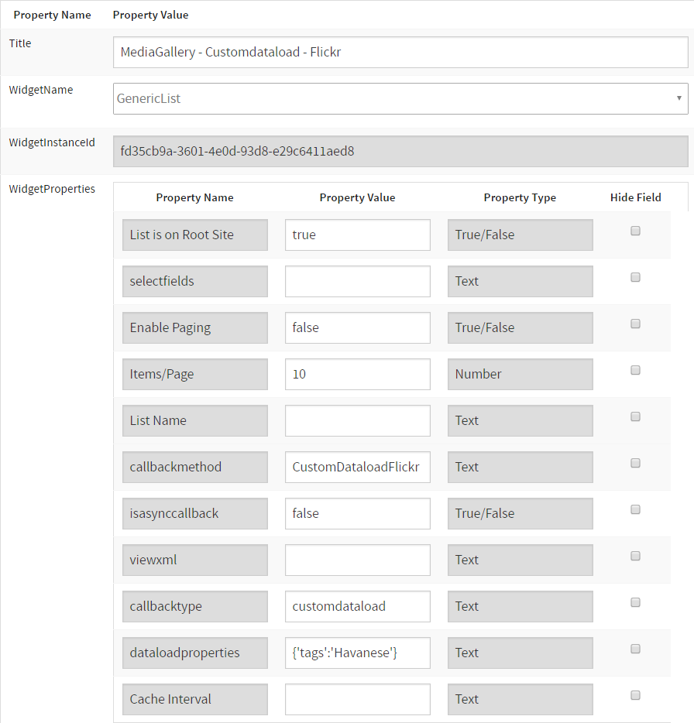The image size is (694, 723).
Task: Toggle Hide Field checkbox for Items/Page
Action: (x=635, y=370)
